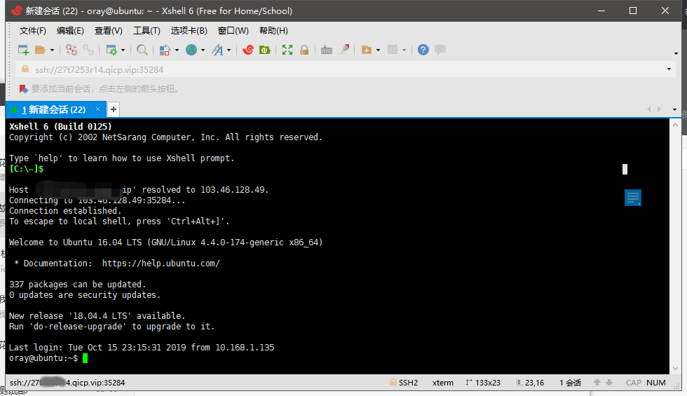Screen dimensions: 687x396
Task: Open session properties gear icon
Action: [x=111, y=50]
